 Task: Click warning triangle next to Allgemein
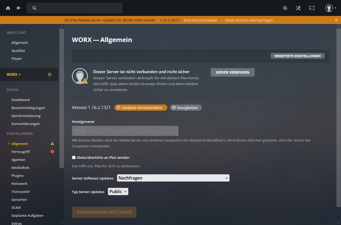52,144
